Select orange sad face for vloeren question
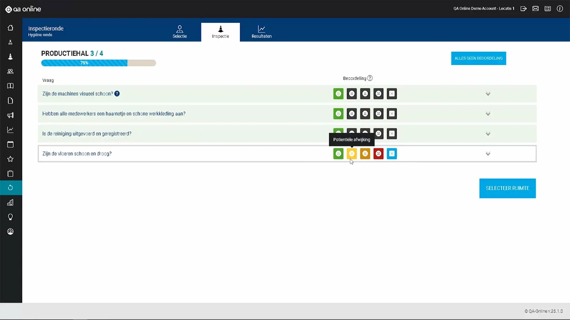This screenshot has height=320, width=570. [x=365, y=153]
